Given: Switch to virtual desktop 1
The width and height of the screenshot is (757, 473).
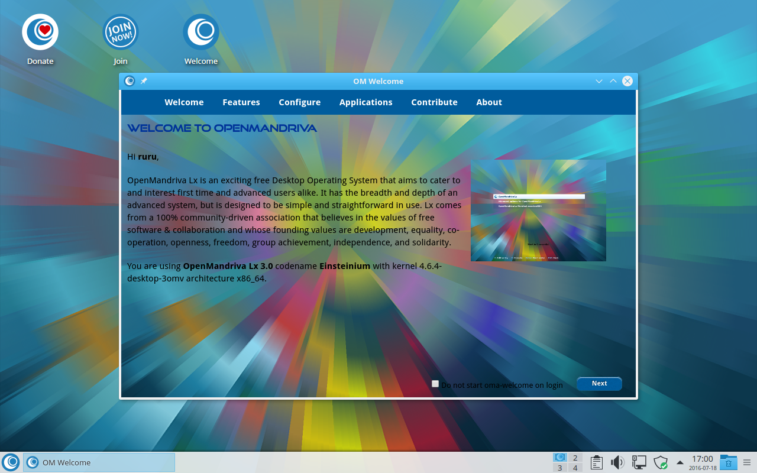Looking at the screenshot, I should click(x=560, y=457).
